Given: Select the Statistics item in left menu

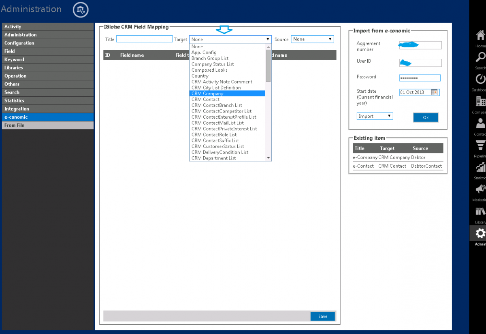Looking at the screenshot, I should (x=48, y=100).
